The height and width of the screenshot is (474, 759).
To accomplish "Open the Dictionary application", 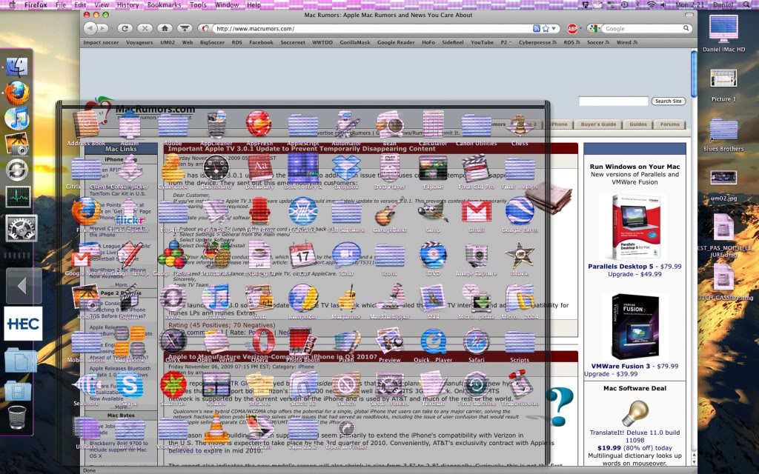I will click(259, 168).
